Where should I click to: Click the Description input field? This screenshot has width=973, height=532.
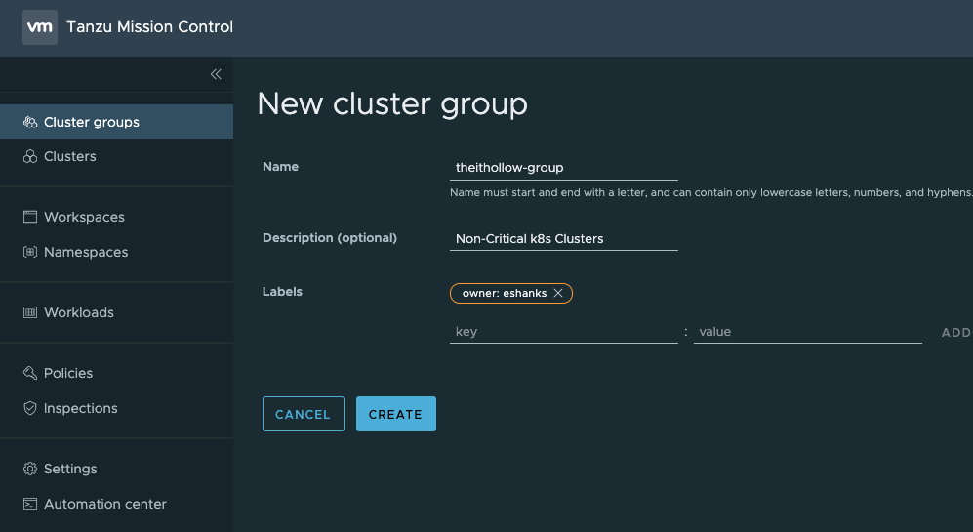[x=563, y=238]
